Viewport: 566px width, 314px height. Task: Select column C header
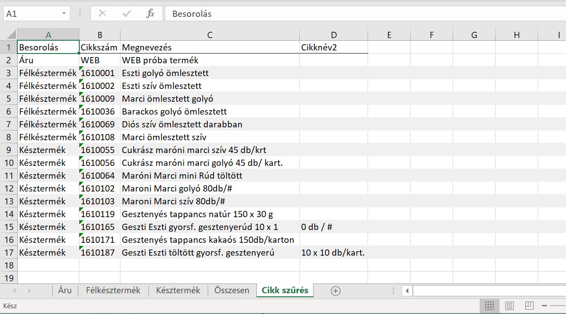tap(209, 35)
